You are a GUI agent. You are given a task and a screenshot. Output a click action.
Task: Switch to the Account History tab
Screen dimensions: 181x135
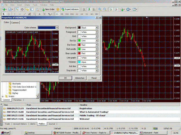point(20,124)
